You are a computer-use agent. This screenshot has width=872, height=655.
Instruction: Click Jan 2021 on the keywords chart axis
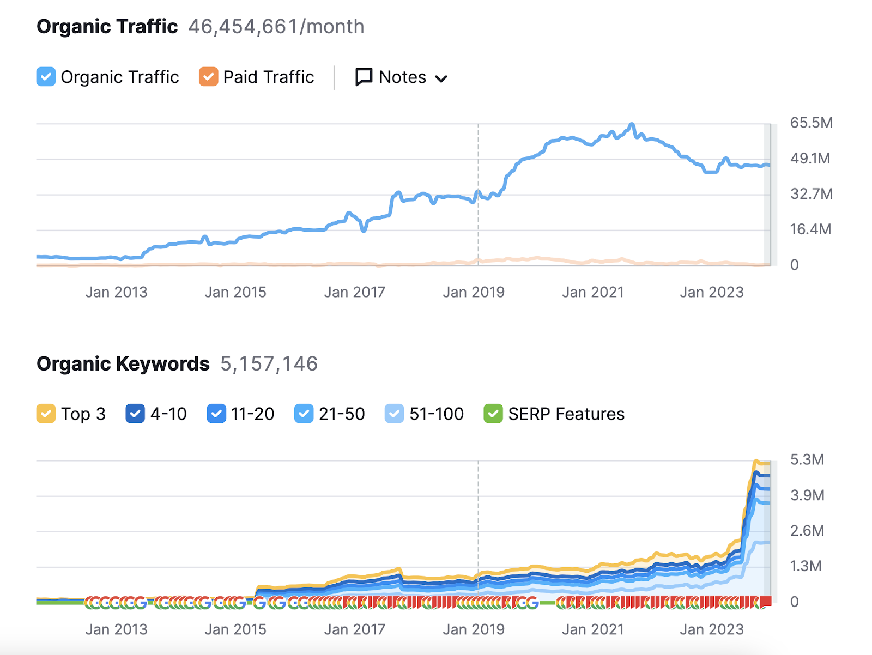(x=593, y=629)
